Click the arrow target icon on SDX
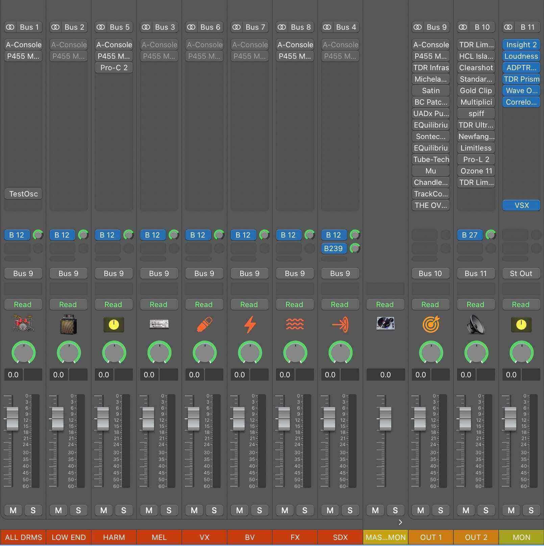 (x=340, y=324)
